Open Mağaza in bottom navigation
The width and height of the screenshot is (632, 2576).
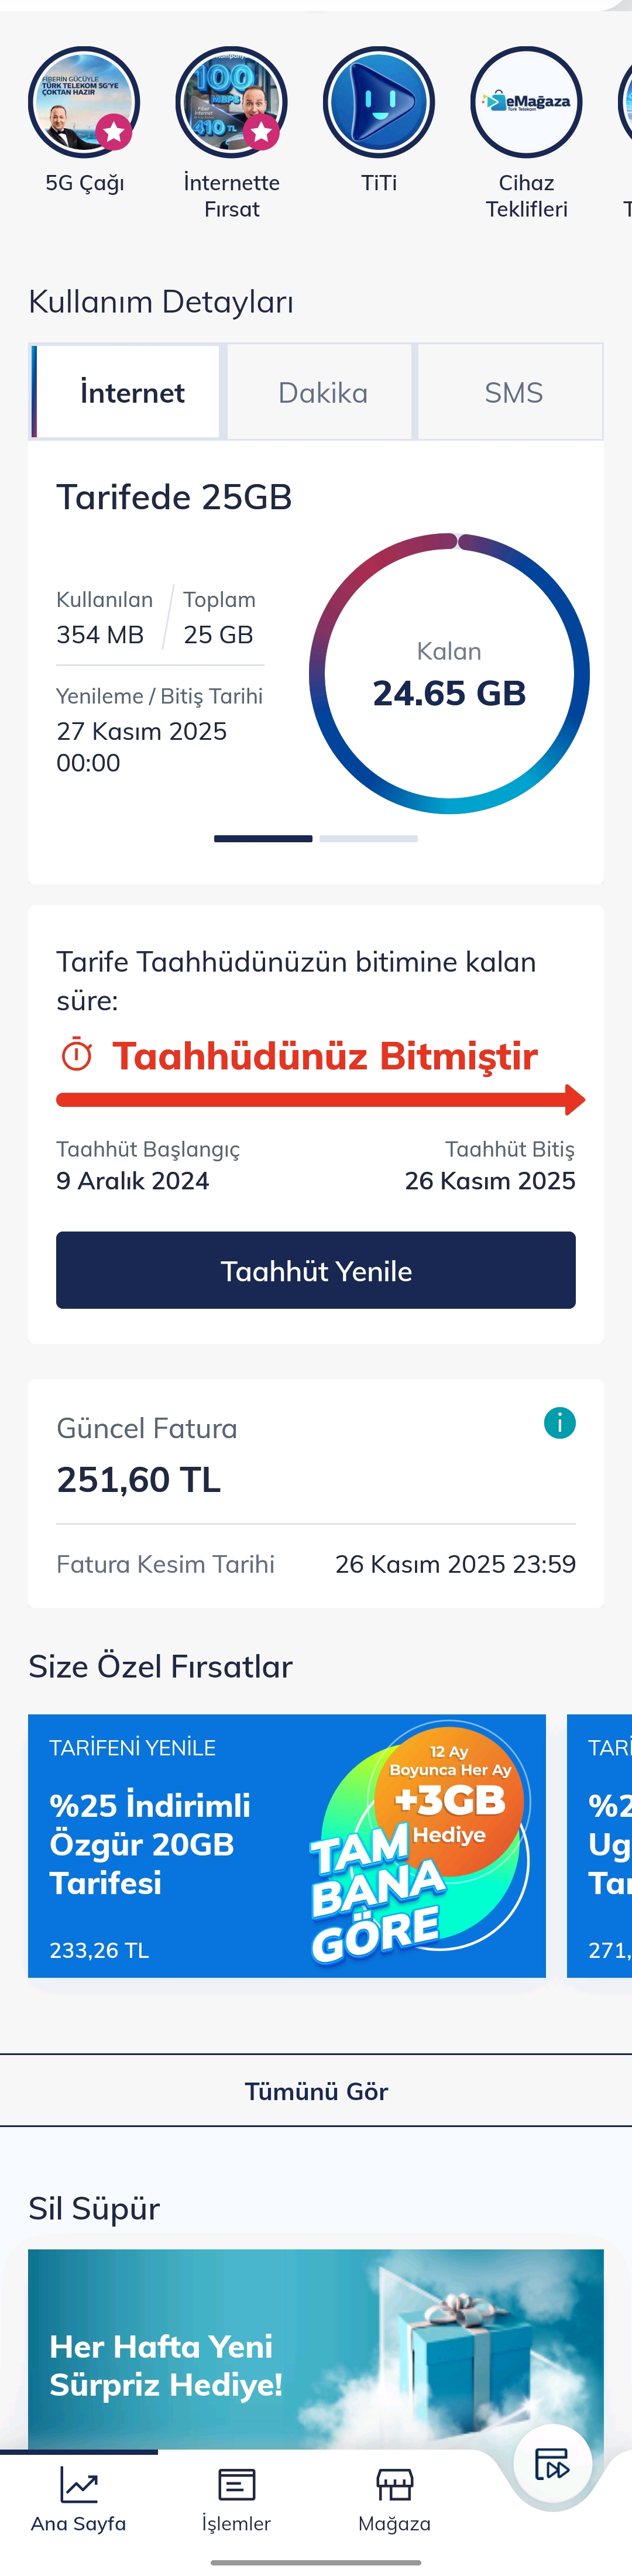pyautogui.click(x=395, y=2497)
